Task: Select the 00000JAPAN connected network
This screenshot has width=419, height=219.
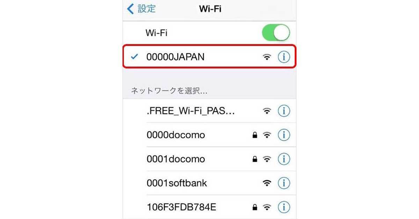Action: pyautogui.click(x=209, y=57)
